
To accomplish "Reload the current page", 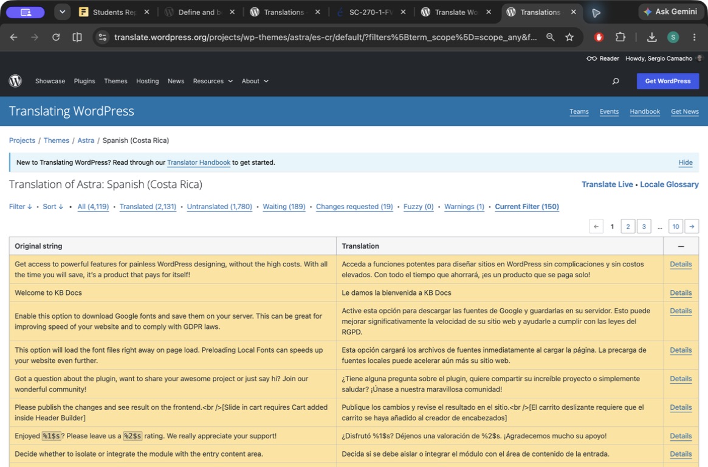I will (56, 37).
